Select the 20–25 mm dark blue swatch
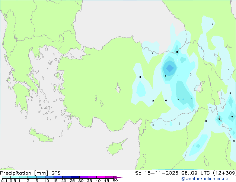The image size is (236, 182). coord(66,177)
